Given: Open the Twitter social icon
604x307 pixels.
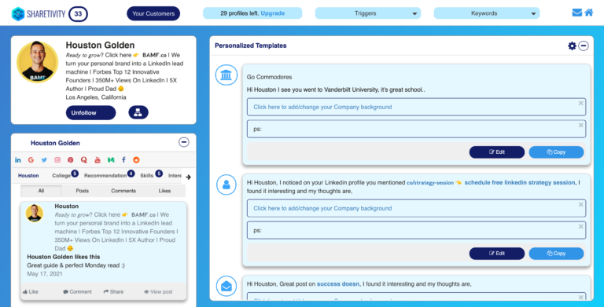Looking at the screenshot, I should click(x=44, y=160).
